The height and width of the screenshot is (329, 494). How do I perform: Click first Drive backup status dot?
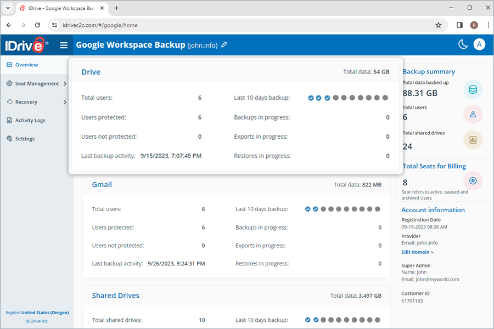point(311,98)
